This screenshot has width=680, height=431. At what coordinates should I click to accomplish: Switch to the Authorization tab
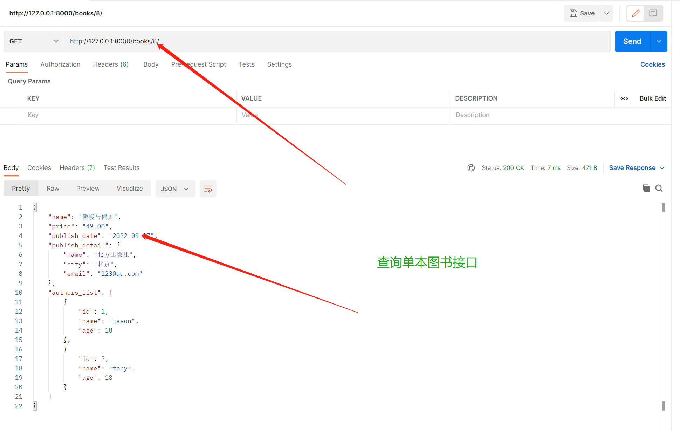(60, 64)
